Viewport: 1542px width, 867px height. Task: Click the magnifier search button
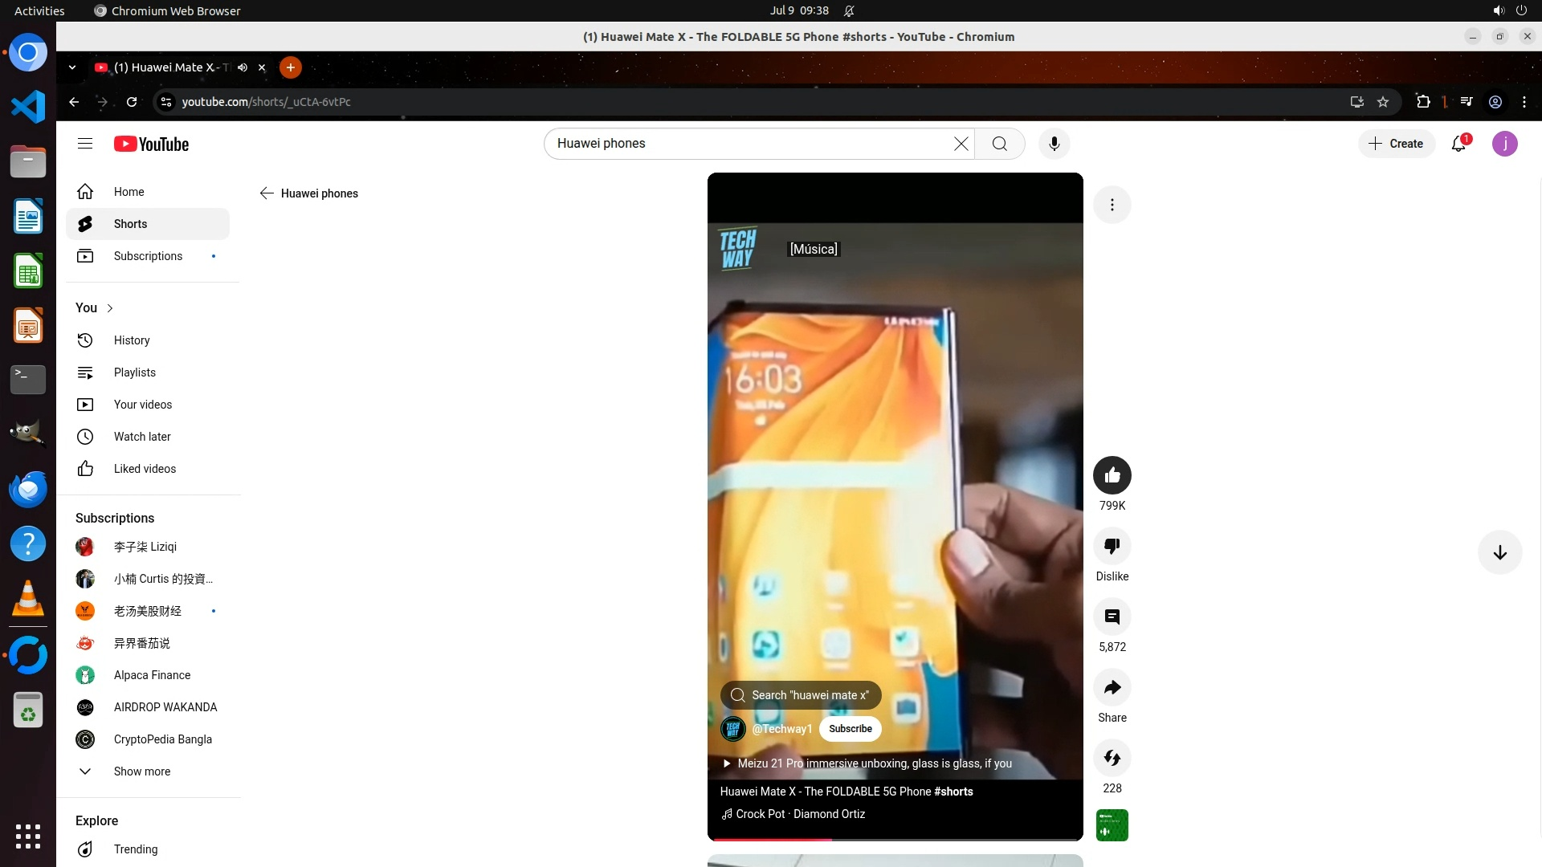999,144
